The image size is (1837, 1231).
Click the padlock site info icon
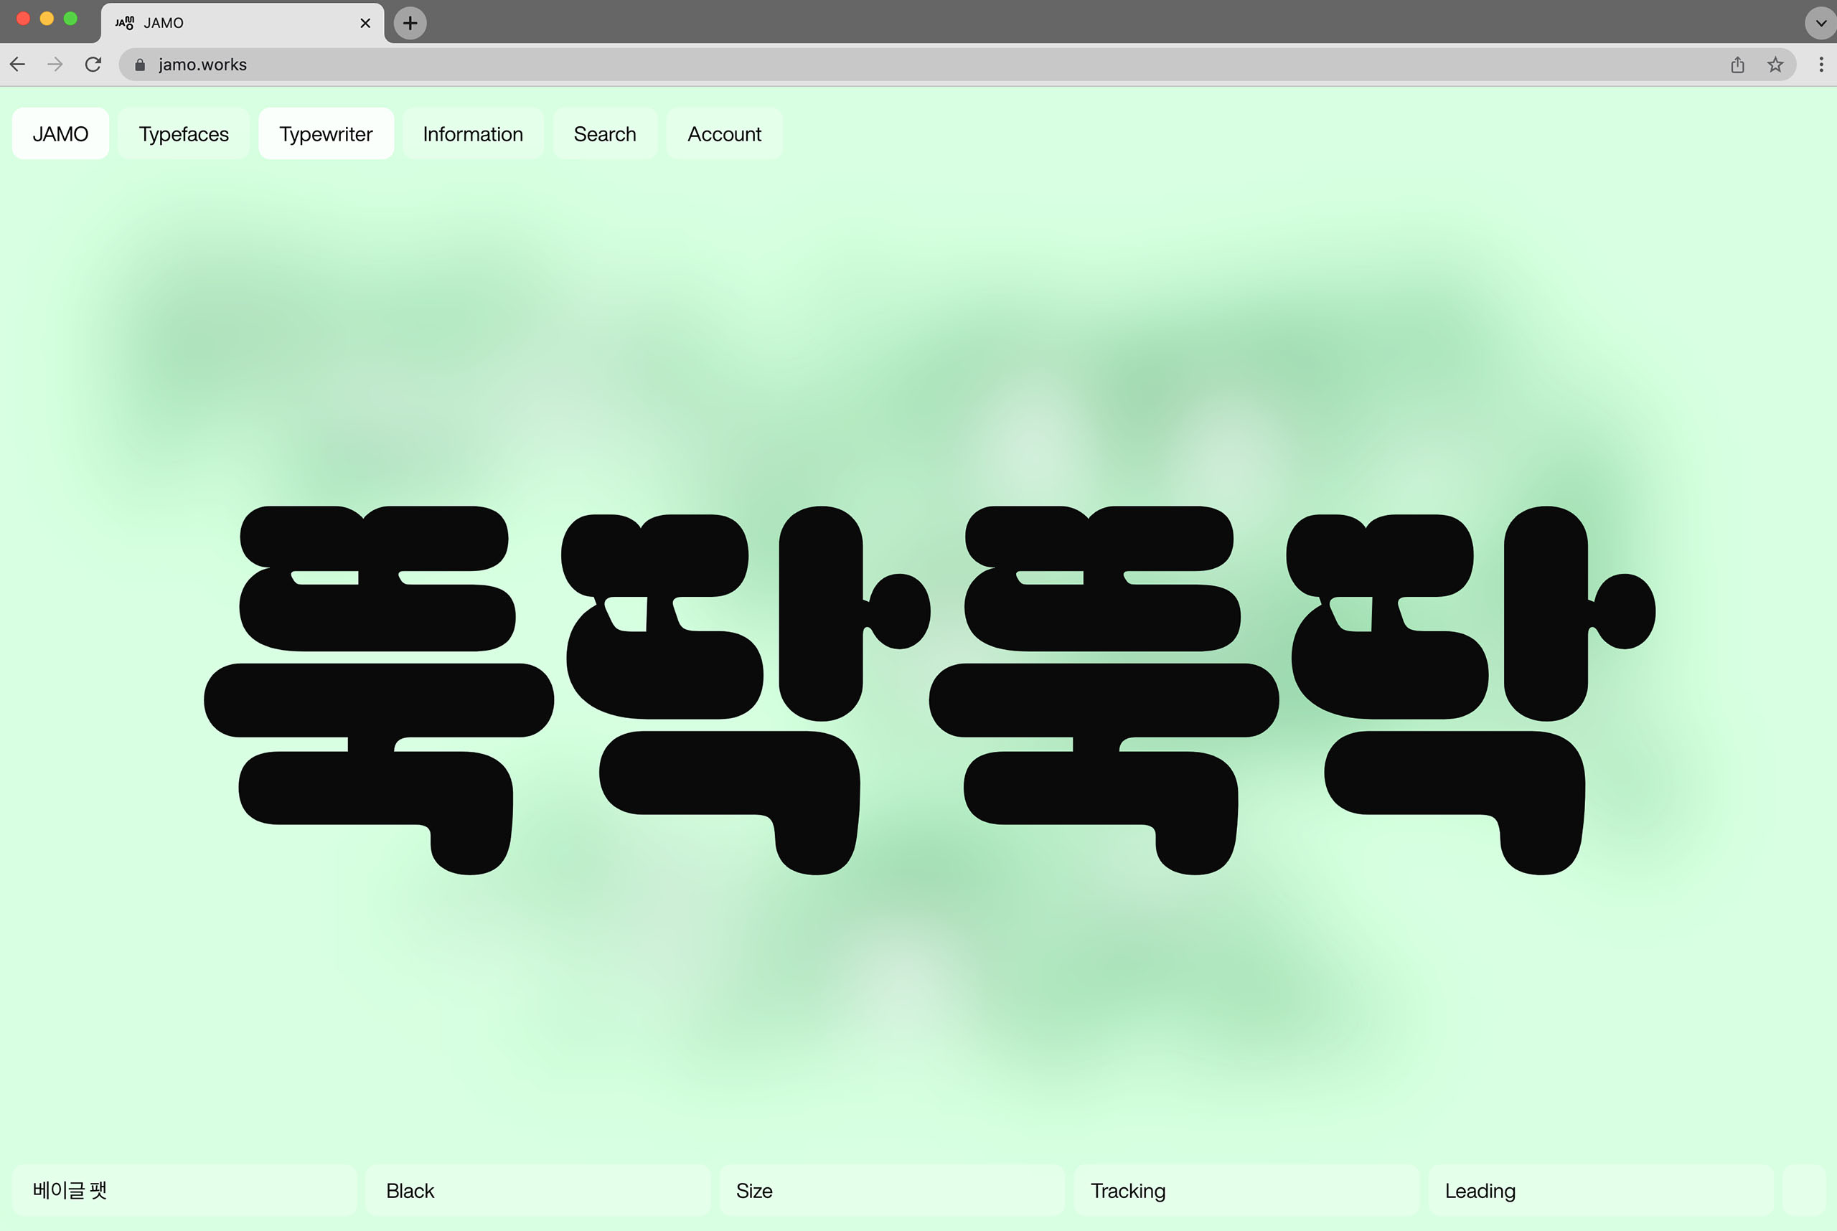click(x=140, y=65)
